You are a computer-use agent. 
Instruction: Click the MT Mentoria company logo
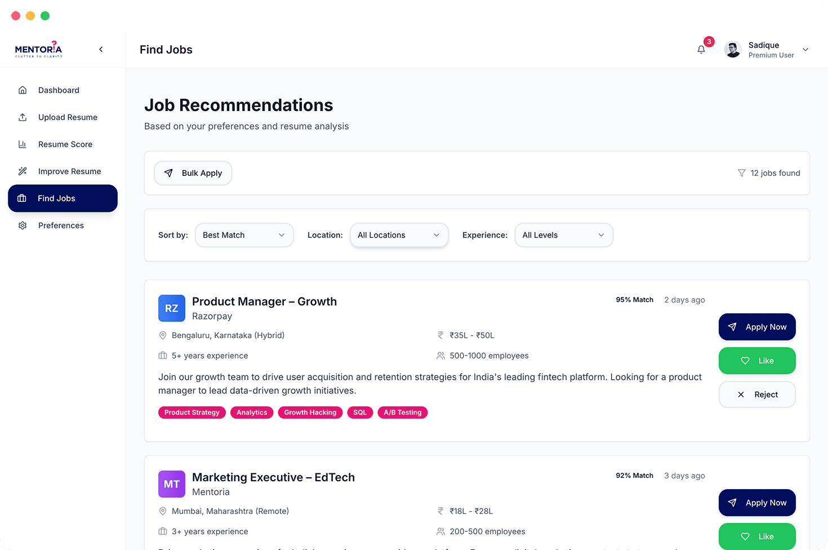172,484
